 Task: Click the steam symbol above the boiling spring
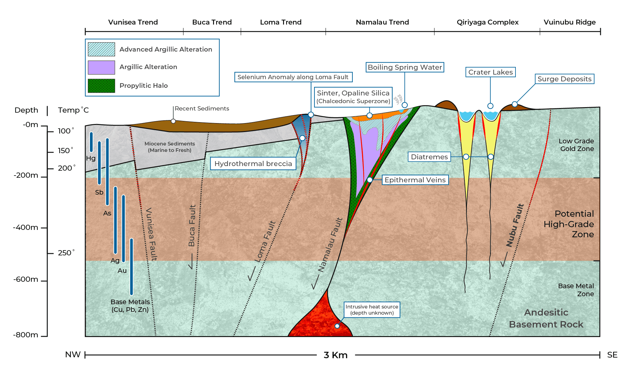point(398,99)
